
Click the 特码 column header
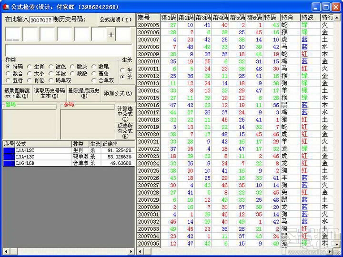point(272,18)
